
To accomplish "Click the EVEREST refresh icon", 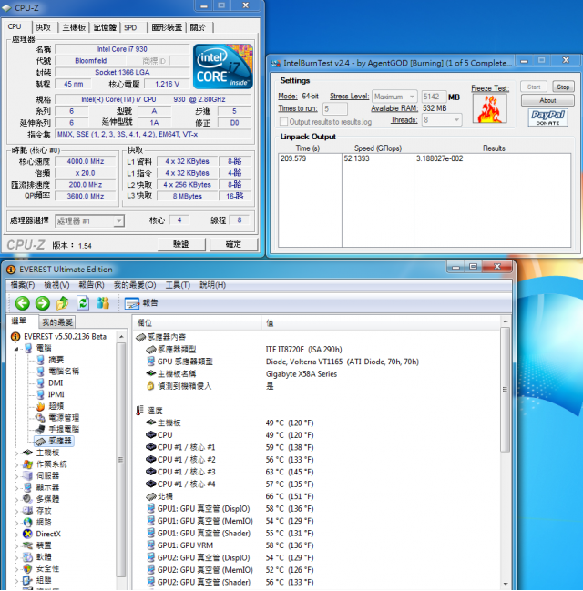I will click(x=83, y=302).
